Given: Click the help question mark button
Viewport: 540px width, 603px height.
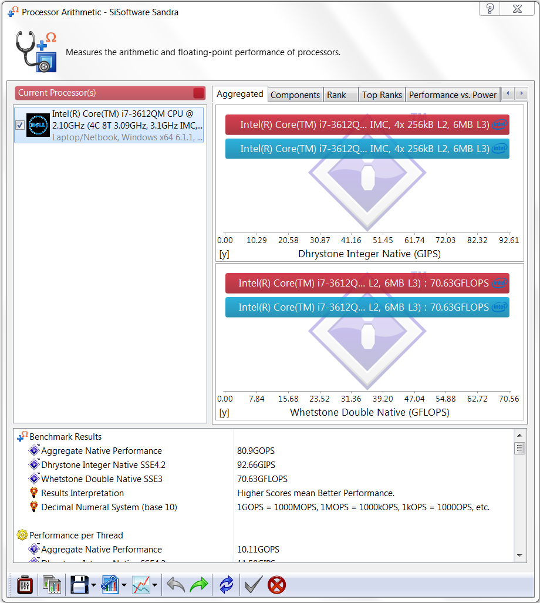Looking at the screenshot, I should click(x=490, y=9).
